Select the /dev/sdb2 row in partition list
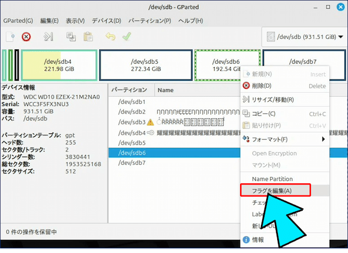Screen dimensions: 348x253 pyautogui.click(x=131, y=112)
